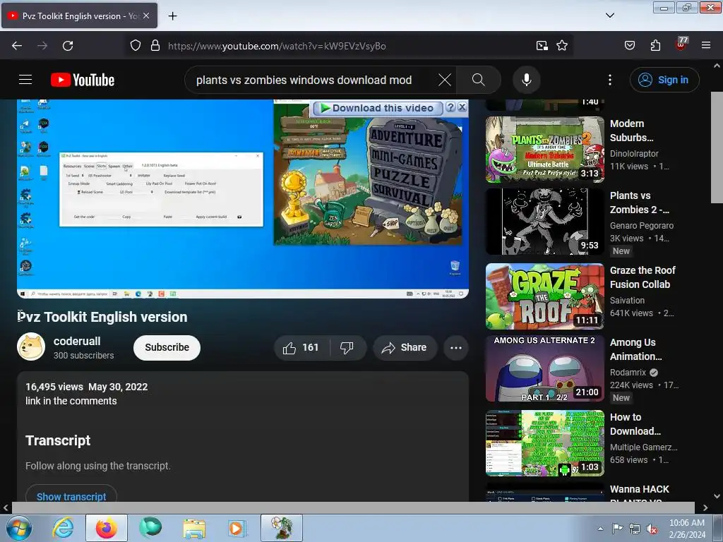Click the browser URL address field
723x542 pixels.
(x=346, y=46)
